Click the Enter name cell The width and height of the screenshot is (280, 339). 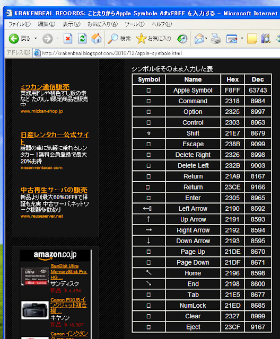pos(193,198)
